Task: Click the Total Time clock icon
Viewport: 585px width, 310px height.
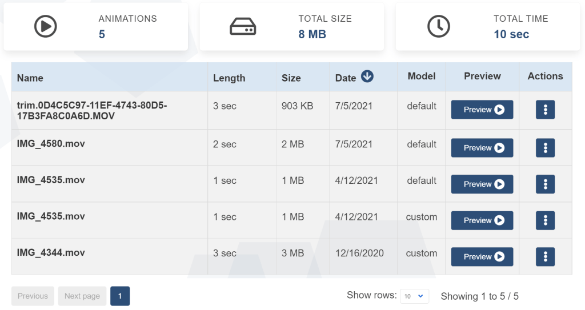Action: (x=439, y=26)
